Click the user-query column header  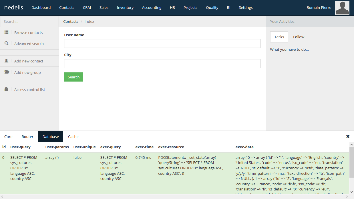tap(20, 147)
